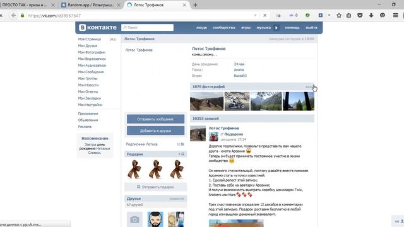Open a new browser tab with plus

pyautogui.click(x=195, y=5)
